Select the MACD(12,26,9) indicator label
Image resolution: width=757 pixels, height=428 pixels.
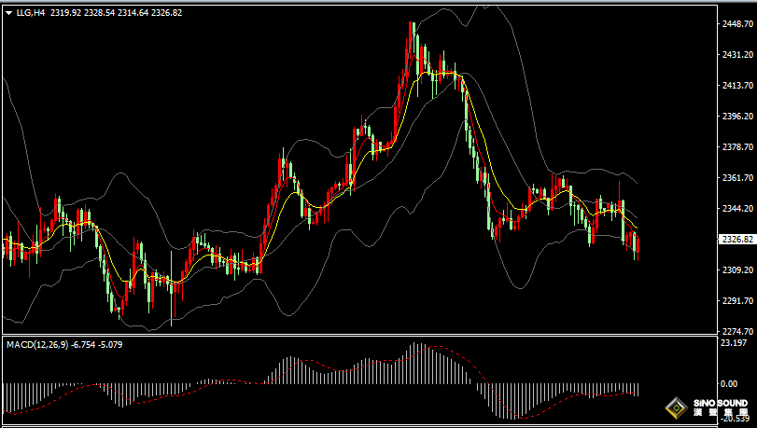click(x=36, y=344)
